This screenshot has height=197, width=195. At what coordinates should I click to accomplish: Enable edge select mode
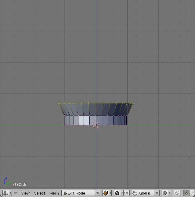pyautogui.click(x=192, y=193)
